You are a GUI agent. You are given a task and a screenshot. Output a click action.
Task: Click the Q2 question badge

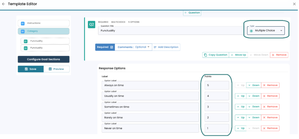coord(92,25)
